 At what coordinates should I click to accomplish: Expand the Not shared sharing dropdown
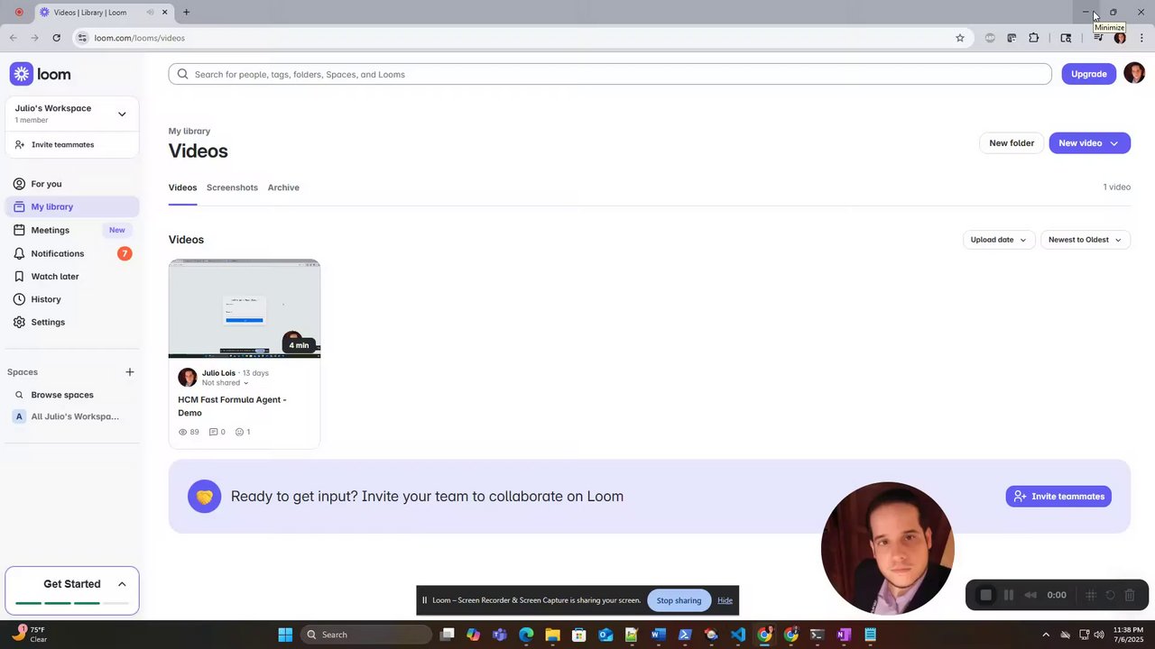click(x=225, y=383)
